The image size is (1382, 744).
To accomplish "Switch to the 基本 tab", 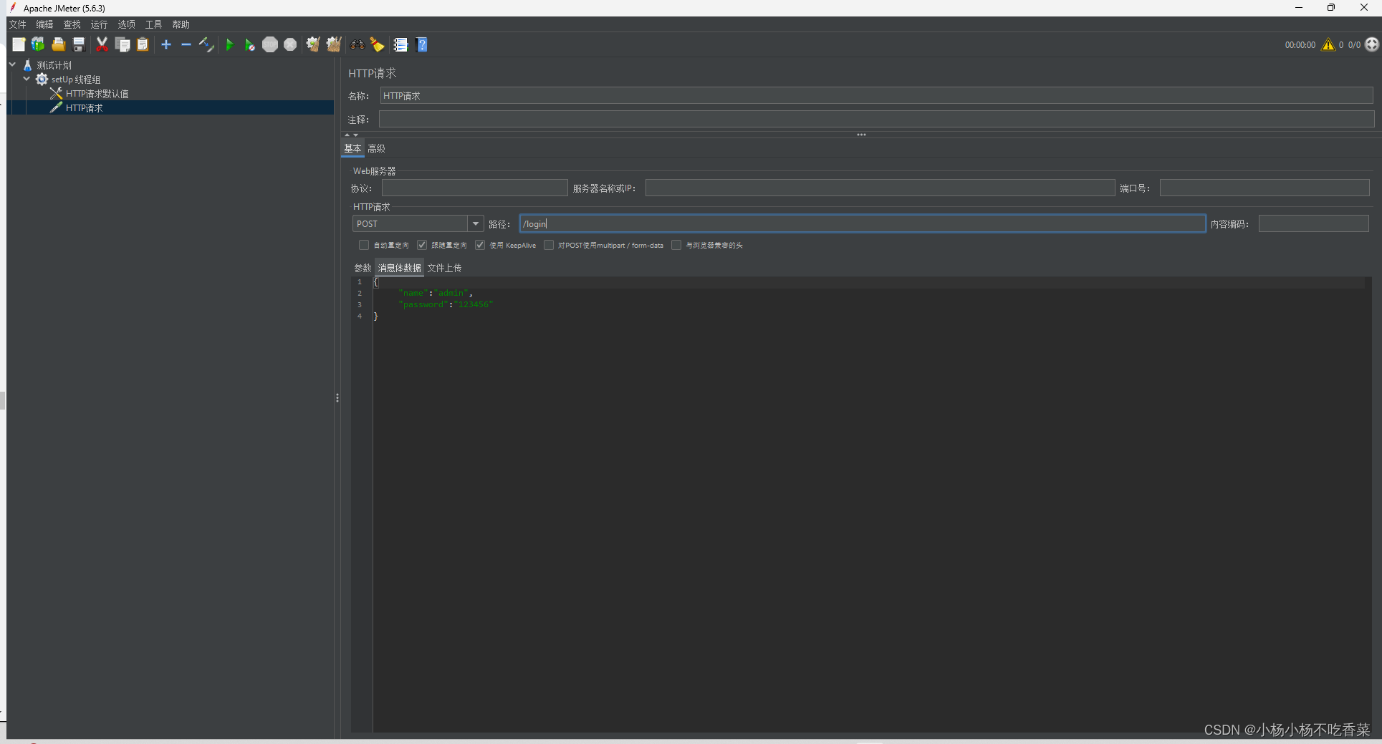I will 352,148.
